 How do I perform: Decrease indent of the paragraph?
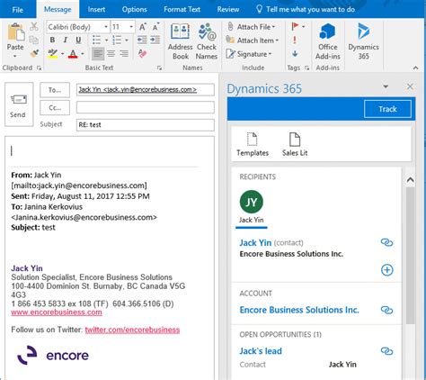pyautogui.click(x=142, y=40)
